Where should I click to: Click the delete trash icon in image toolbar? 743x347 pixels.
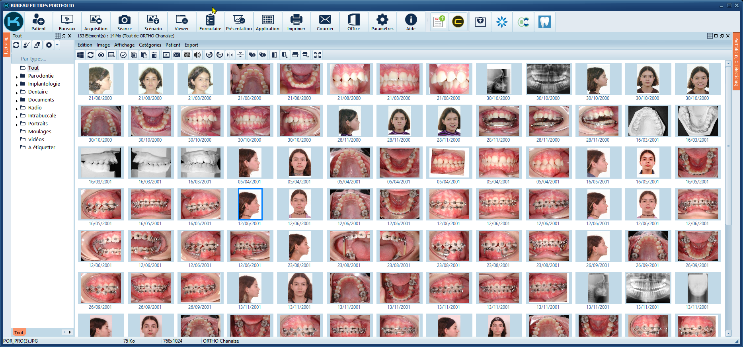click(x=154, y=55)
